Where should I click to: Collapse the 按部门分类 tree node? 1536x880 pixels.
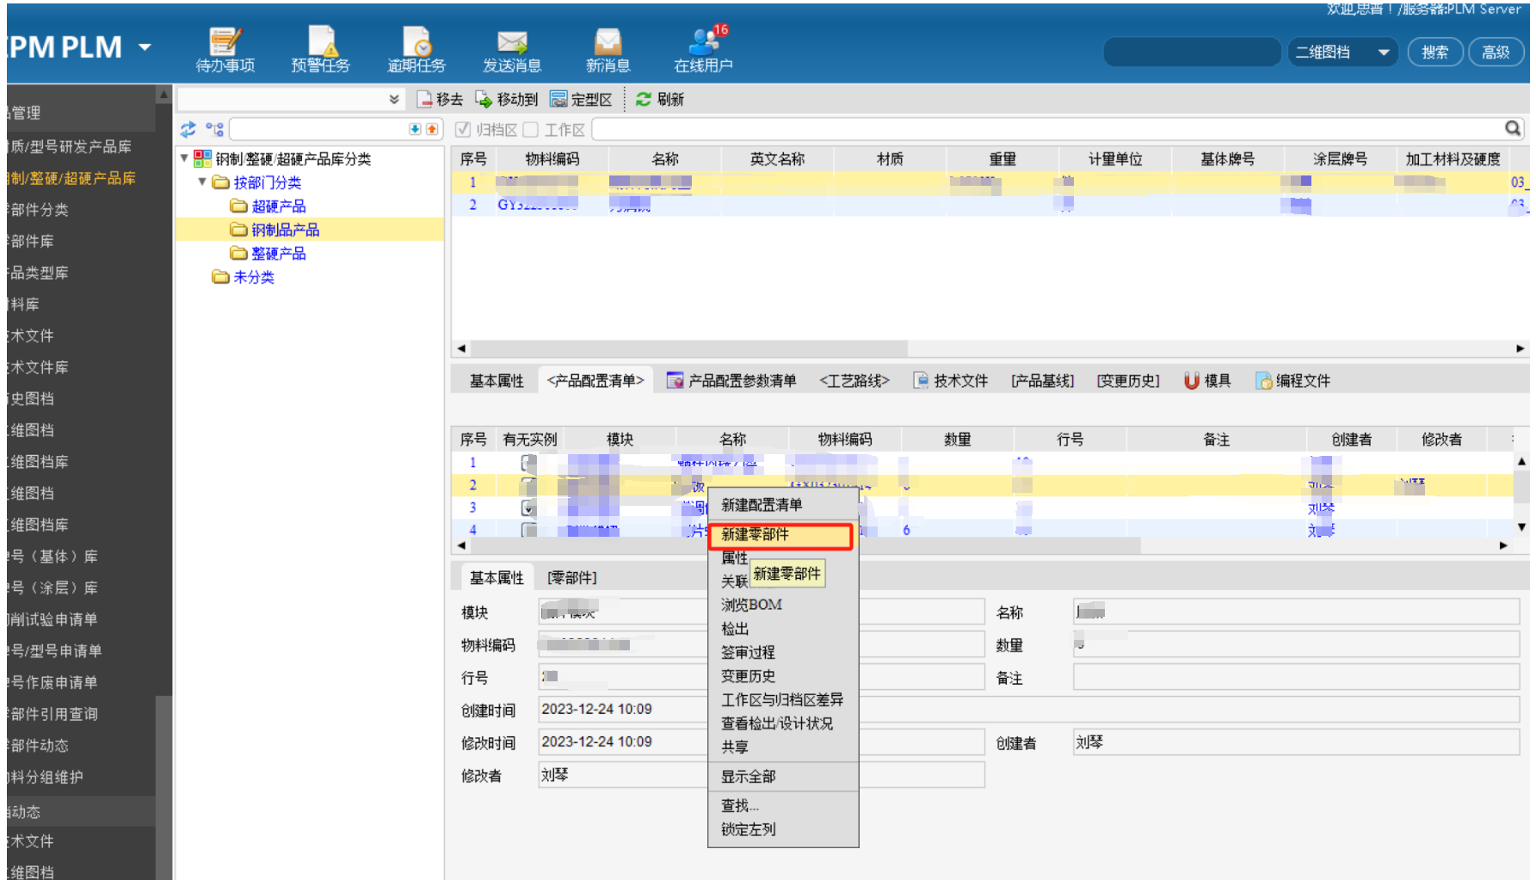202,182
